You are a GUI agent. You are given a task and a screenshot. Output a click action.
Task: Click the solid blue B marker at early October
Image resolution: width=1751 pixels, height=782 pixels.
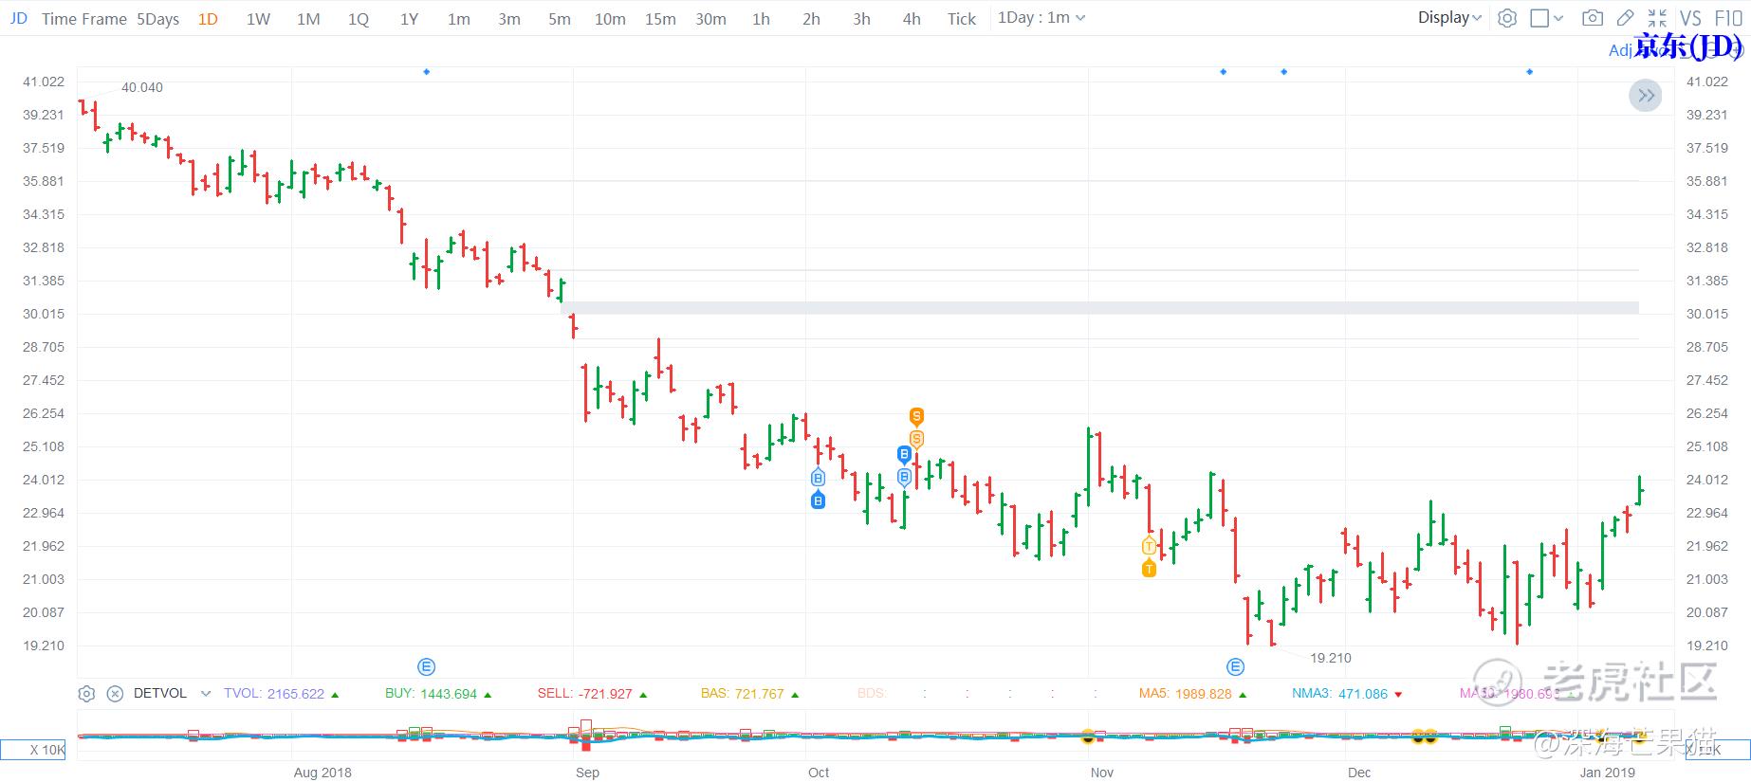point(818,500)
